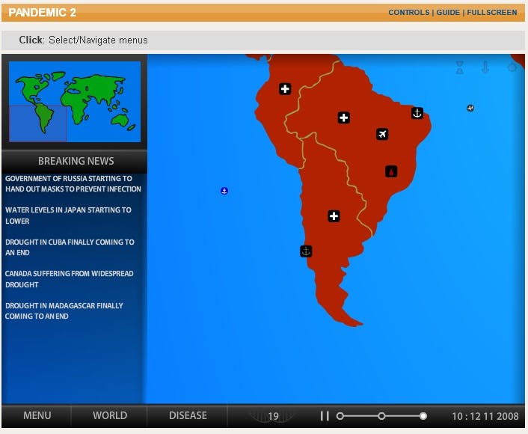Open the GUIDE link
528x434 pixels.
[448, 13]
